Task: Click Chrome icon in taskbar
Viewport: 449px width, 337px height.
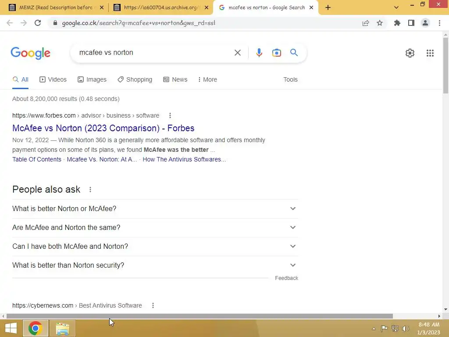Action: [35, 328]
